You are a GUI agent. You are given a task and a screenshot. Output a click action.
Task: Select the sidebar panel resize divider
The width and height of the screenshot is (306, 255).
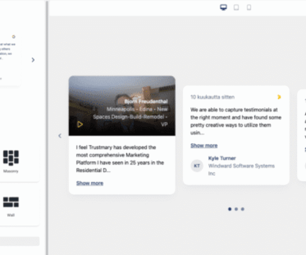(x=47, y=127)
